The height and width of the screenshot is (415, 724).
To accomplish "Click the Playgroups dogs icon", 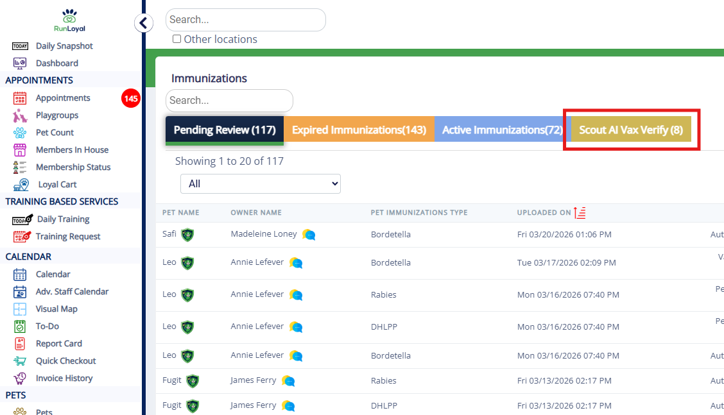I will click(x=20, y=115).
